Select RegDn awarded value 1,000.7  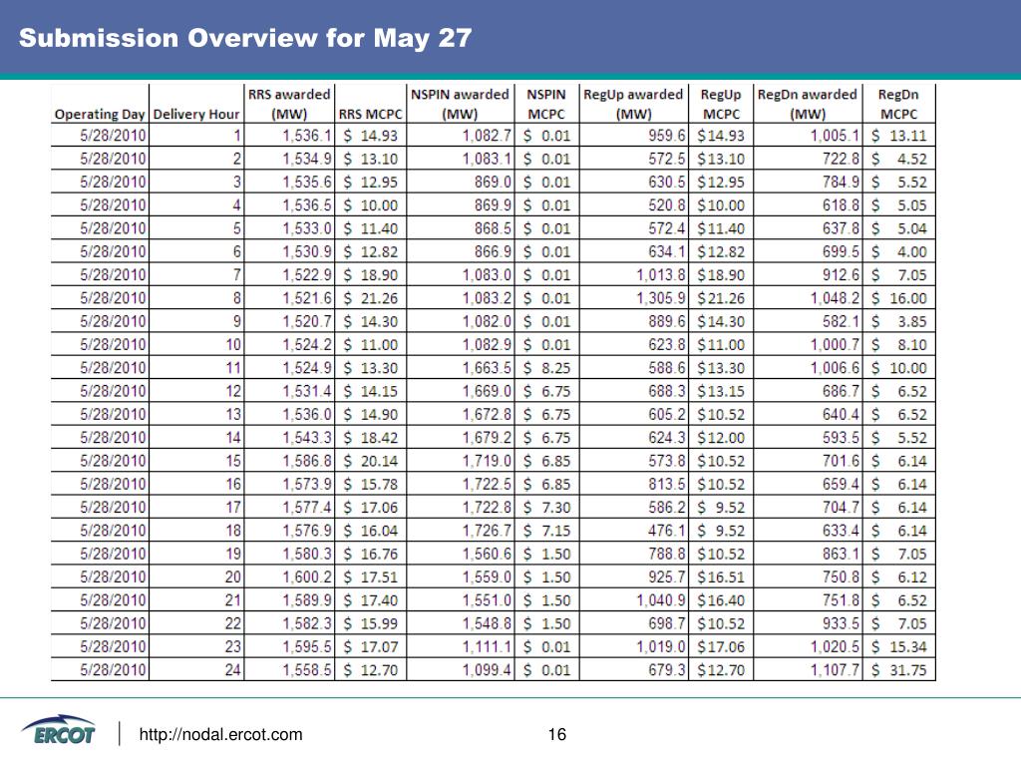pos(835,344)
